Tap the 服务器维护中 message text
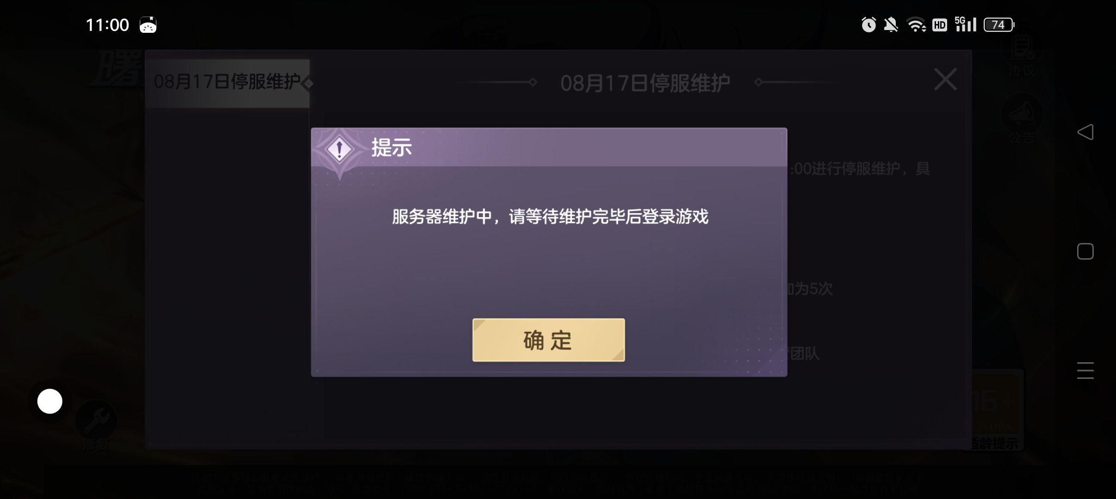Viewport: 1116px width, 499px height. coord(550,217)
